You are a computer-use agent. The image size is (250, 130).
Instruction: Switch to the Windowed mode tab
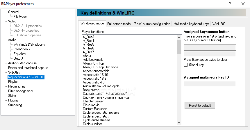pos(92,23)
